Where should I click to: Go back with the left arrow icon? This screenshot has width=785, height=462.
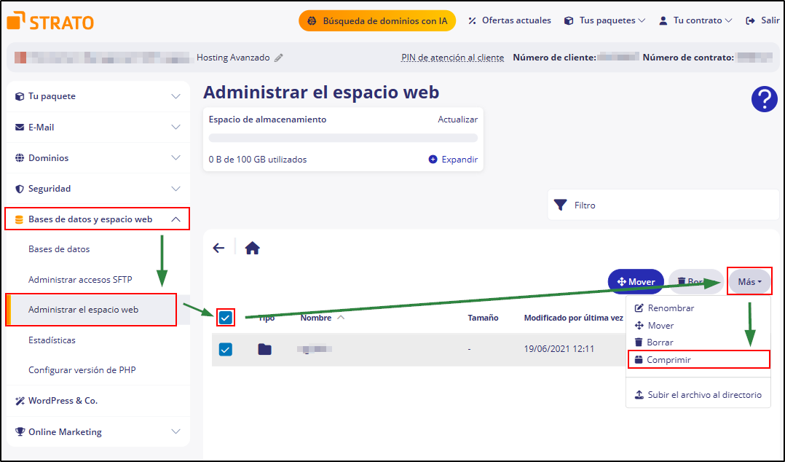pyautogui.click(x=218, y=248)
